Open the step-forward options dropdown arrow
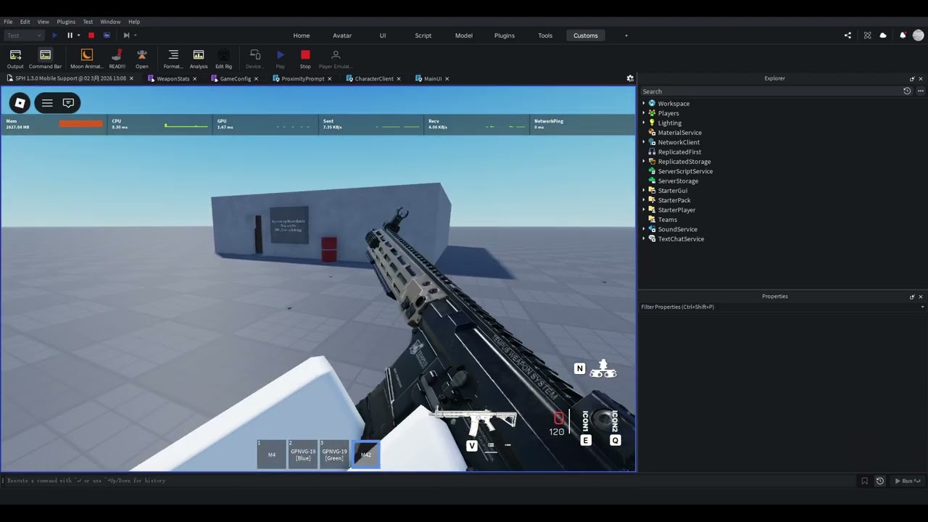This screenshot has width=928, height=522. point(135,36)
